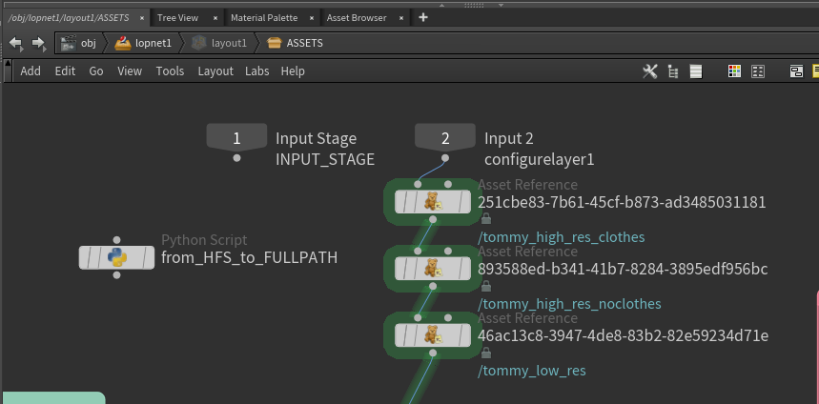The image size is (819, 404).
Task: Close the Tree View tab
Action: (215, 18)
